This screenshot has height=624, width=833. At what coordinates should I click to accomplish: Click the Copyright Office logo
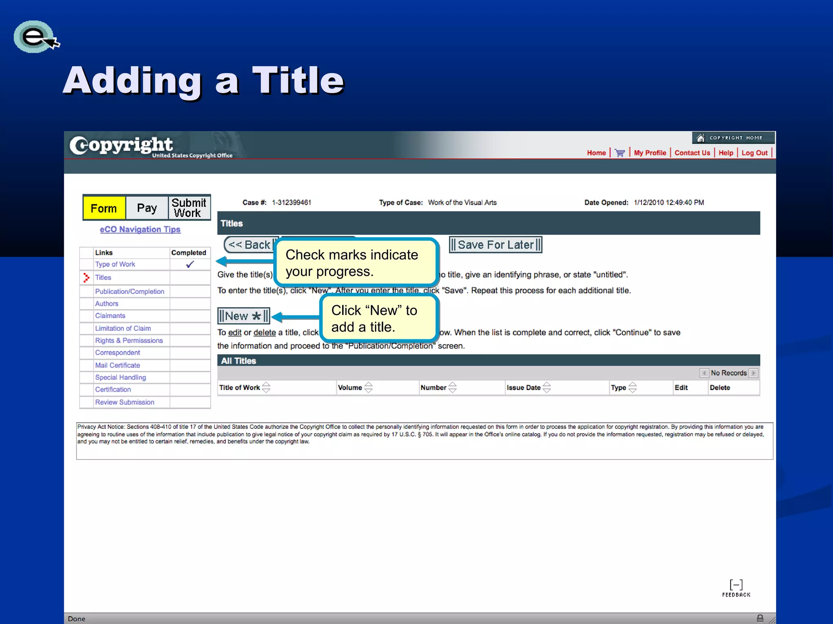pos(151,147)
